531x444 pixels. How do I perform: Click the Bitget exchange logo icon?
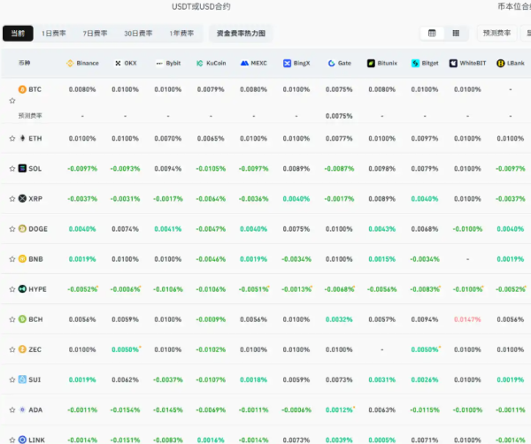pyautogui.click(x=415, y=64)
